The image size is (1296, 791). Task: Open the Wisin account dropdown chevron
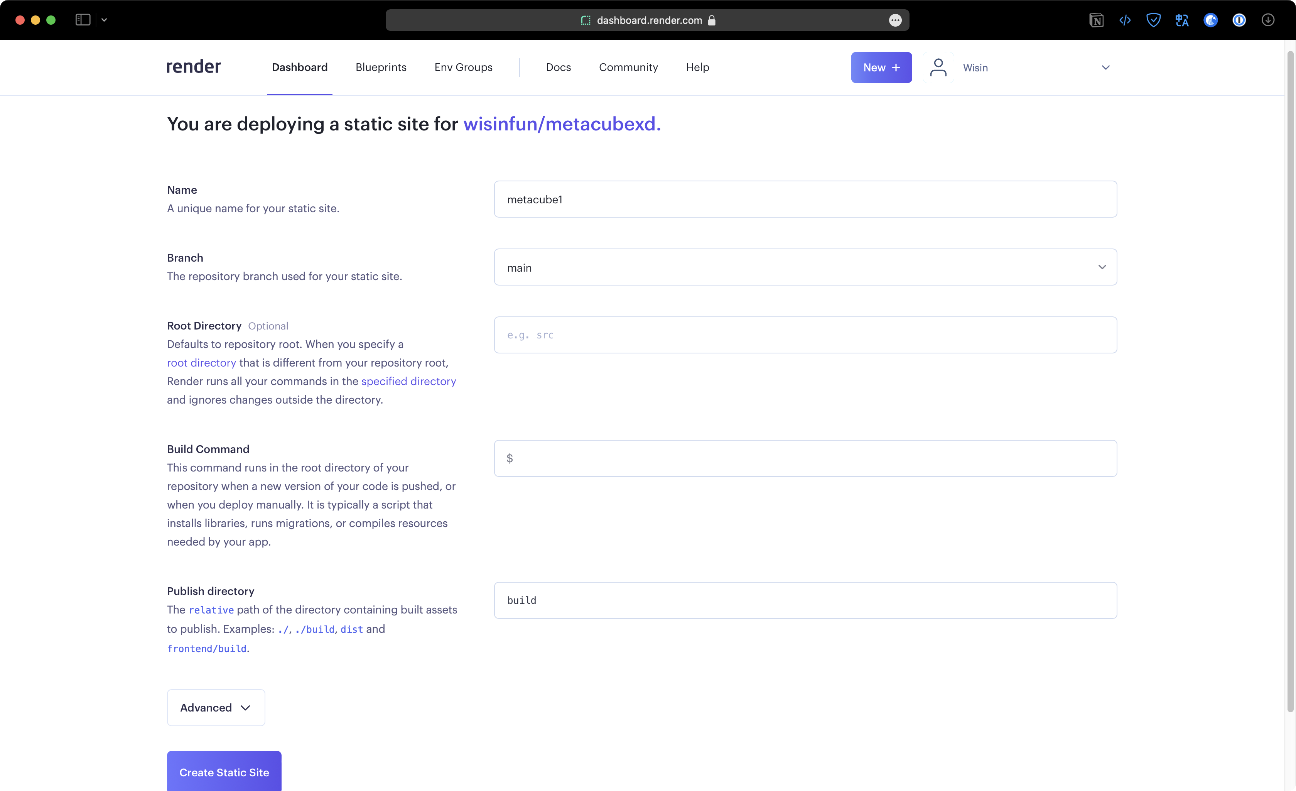pos(1105,68)
